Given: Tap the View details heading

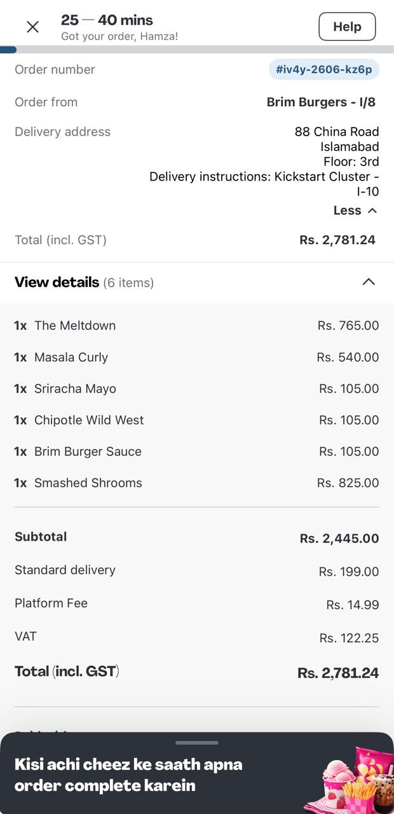Looking at the screenshot, I should (57, 282).
